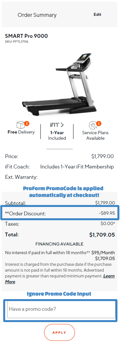The image size is (120, 346).
Task: Click the Total amount $1,709.05
Action: [102, 235]
